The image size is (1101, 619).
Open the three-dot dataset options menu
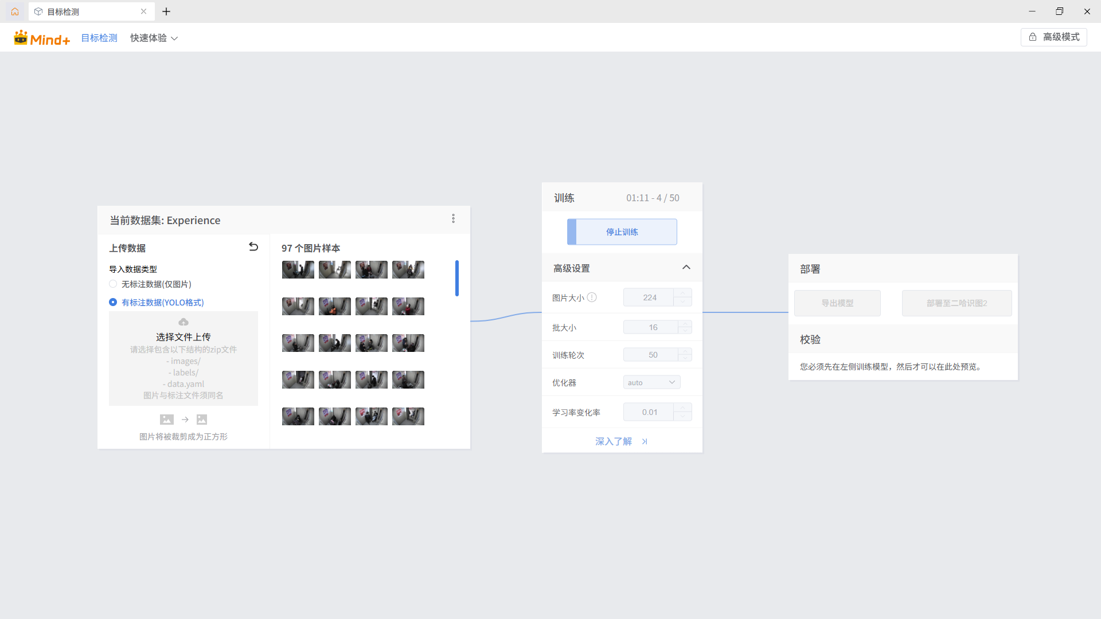click(x=453, y=218)
